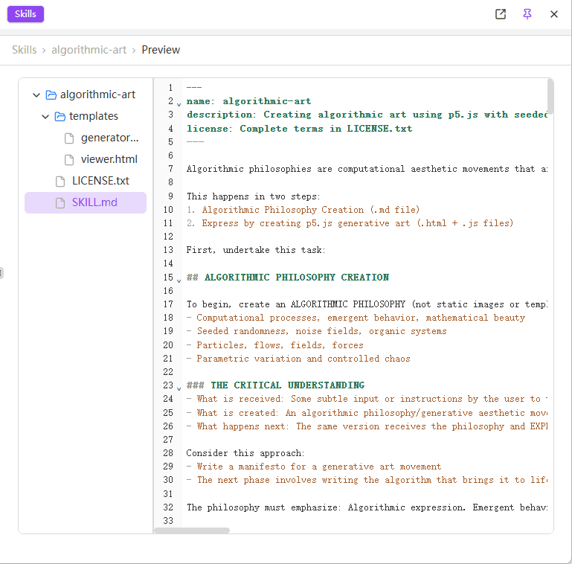Open LICENSE.txt file

pyautogui.click(x=100, y=181)
